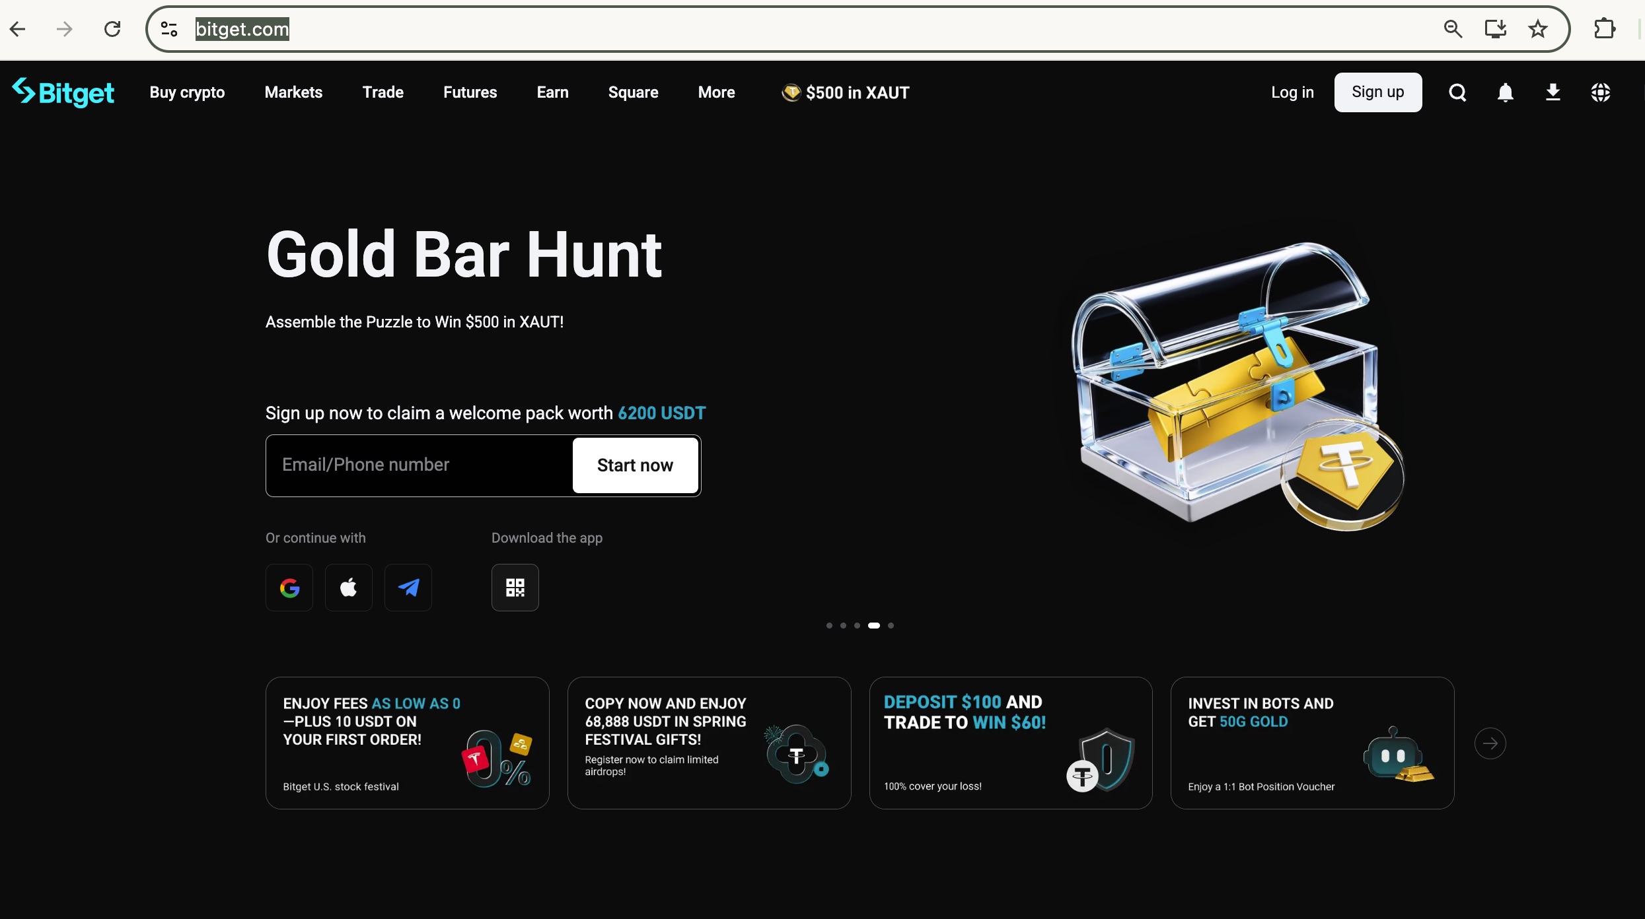Open the browser extensions puzzle icon
The height and width of the screenshot is (919, 1645).
pyautogui.click(x=1605, y=29)
